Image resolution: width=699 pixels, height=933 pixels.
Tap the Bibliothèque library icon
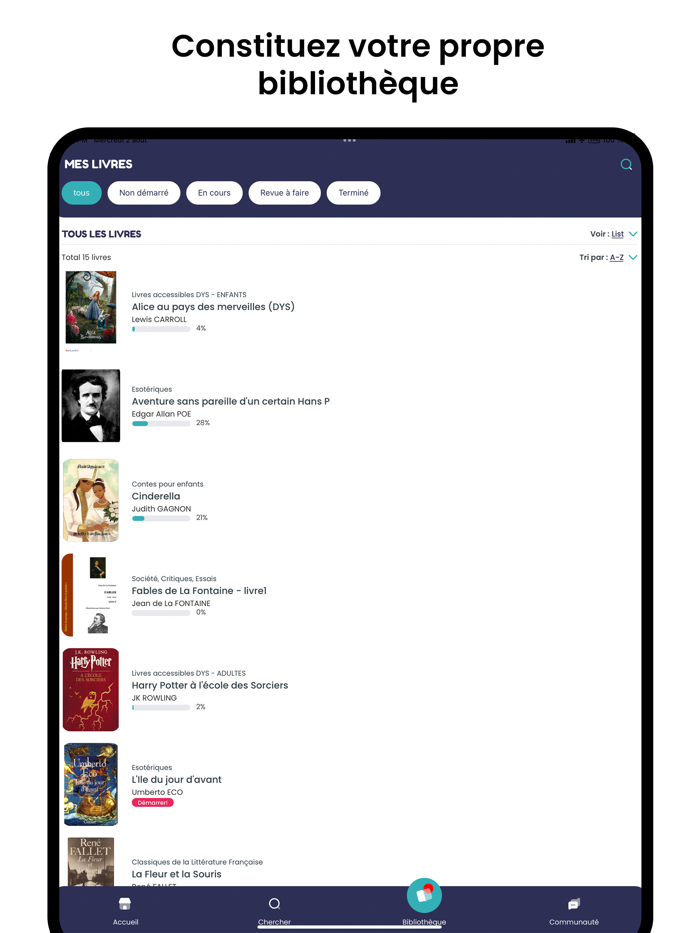(424, 895)
